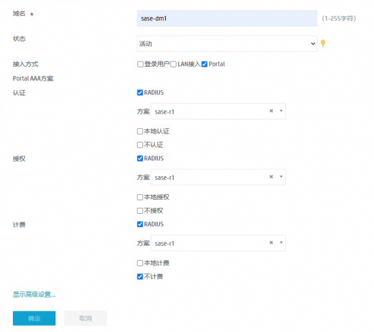Expand the 授权 方案 dropdown arrow
The height and width of the screenshot is (332, 374).
click(281, 177)
